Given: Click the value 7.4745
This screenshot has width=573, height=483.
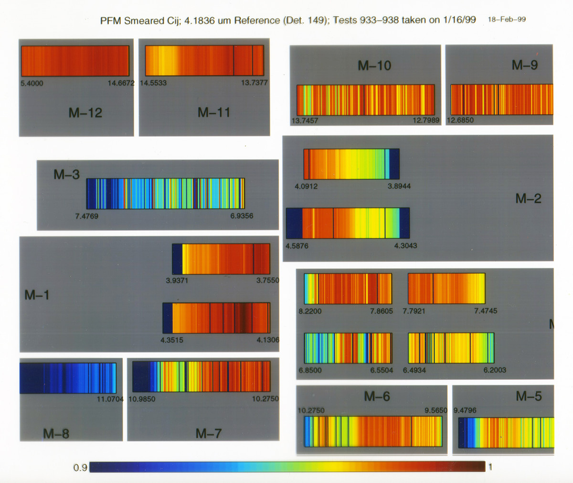Looking at the screenshot, I should point(486,311).
